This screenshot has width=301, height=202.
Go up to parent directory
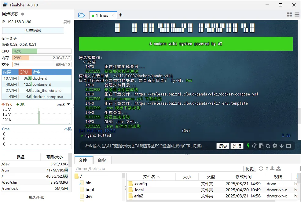point(267,168)
